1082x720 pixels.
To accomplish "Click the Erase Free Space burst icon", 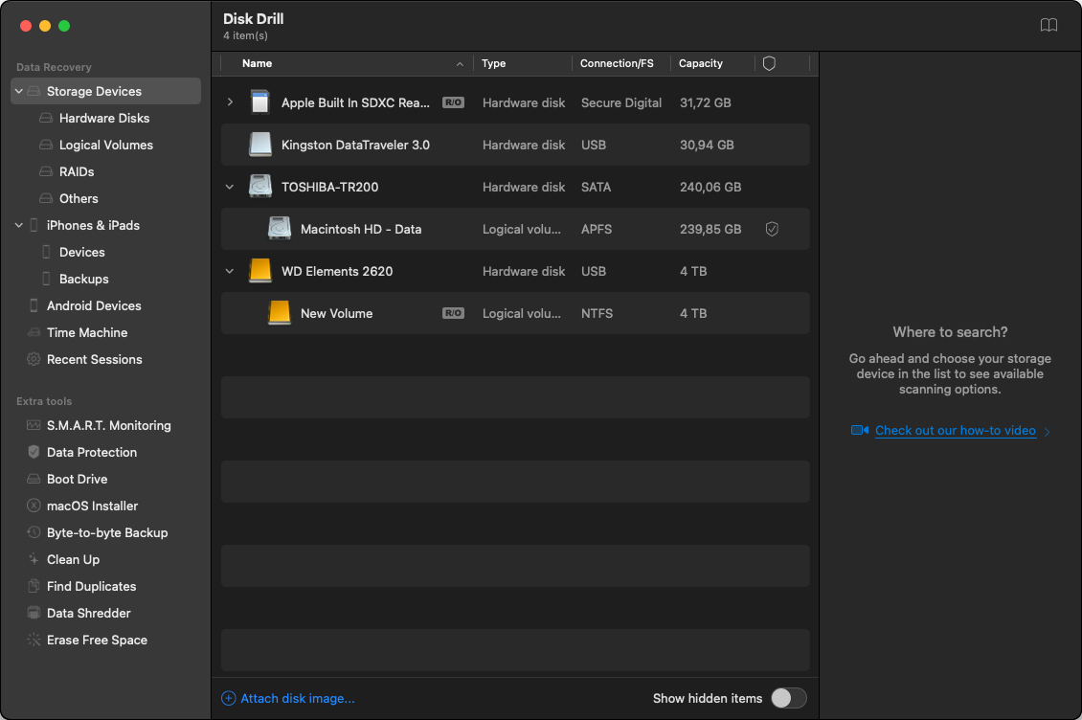I will [x=34, y=640].
